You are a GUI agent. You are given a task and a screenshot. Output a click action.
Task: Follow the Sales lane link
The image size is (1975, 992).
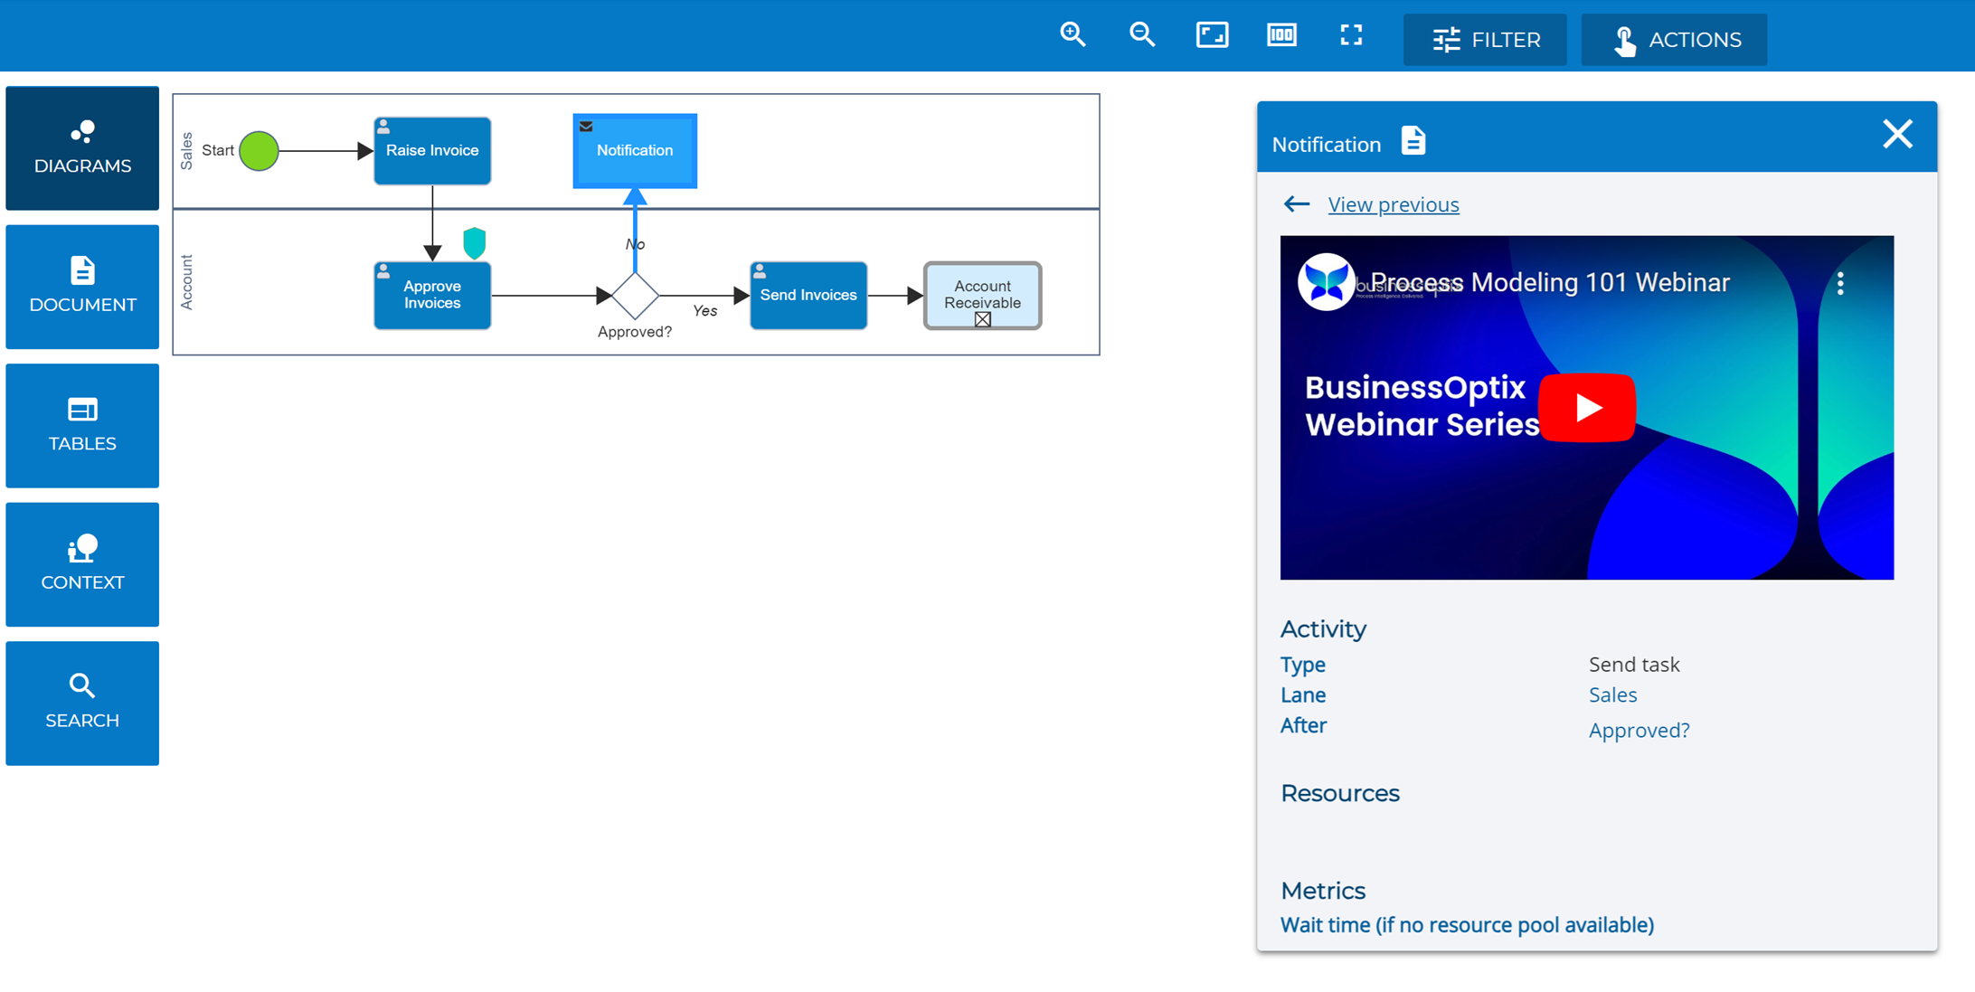coord(1612,694)
